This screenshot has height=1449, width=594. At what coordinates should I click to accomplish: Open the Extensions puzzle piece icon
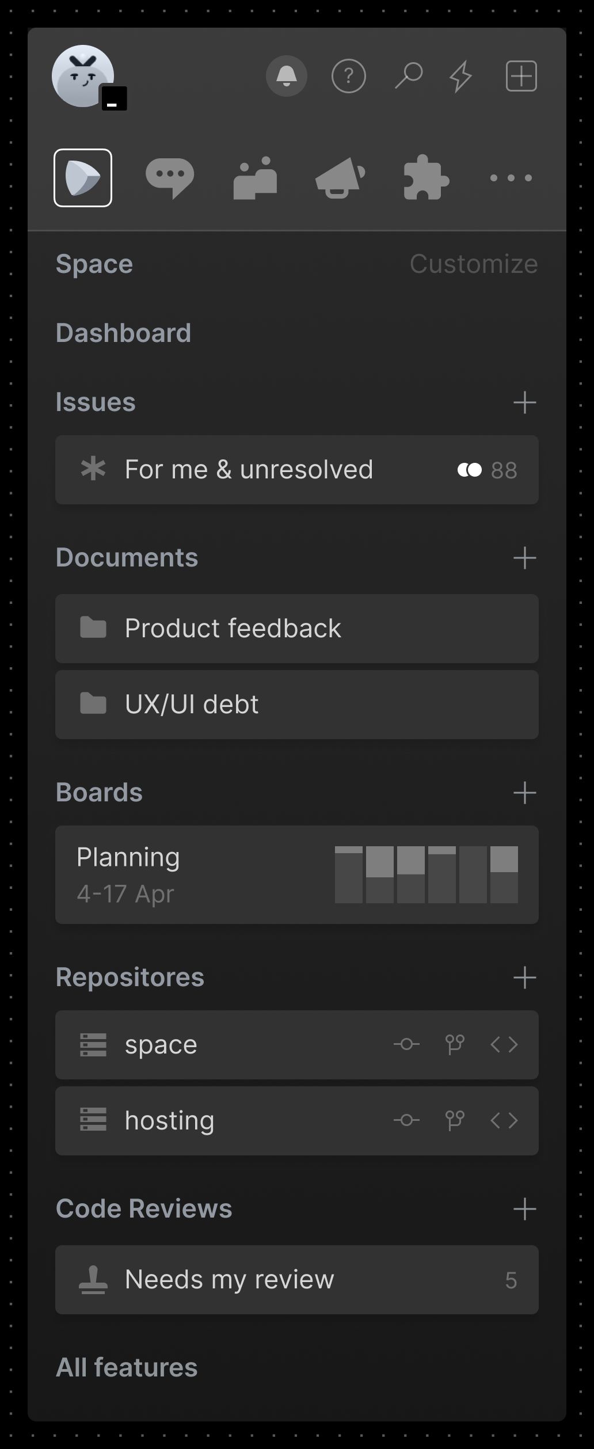click(x=426, y=178)
